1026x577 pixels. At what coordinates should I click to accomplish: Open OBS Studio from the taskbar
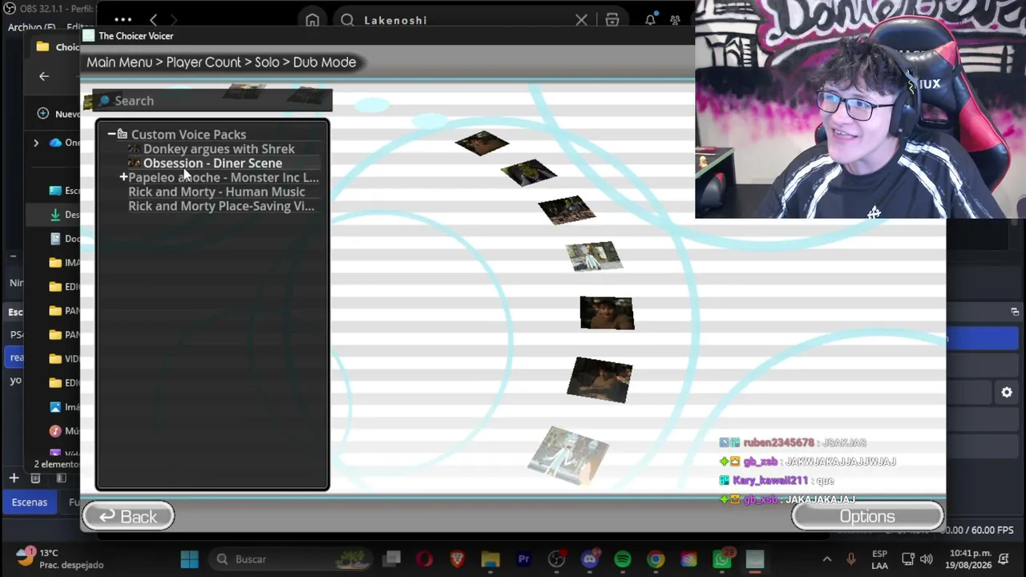pos(556,559)
